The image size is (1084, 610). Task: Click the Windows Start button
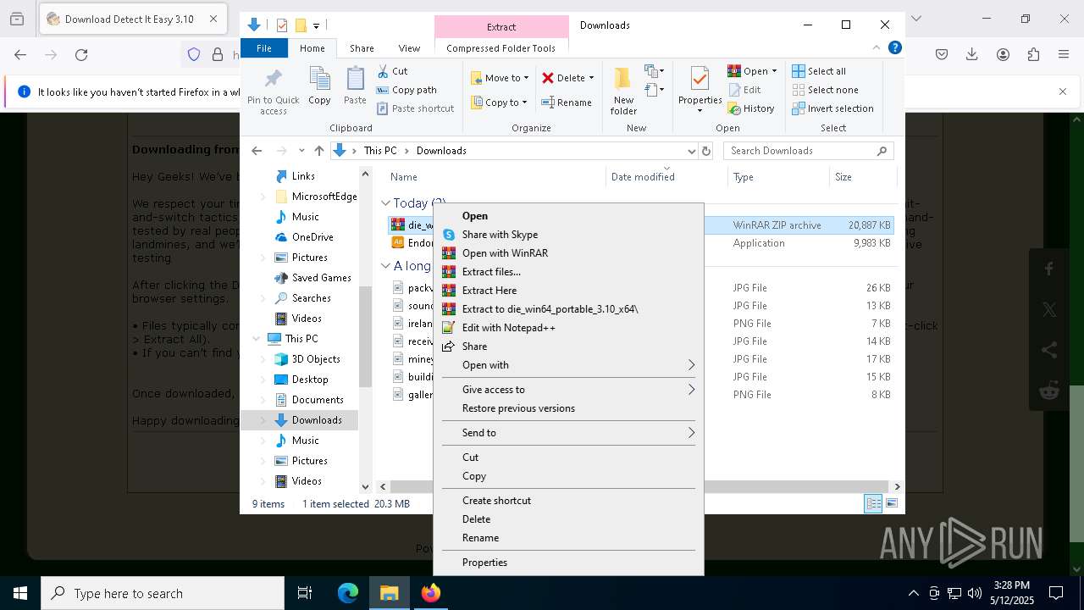pos(20,593)
